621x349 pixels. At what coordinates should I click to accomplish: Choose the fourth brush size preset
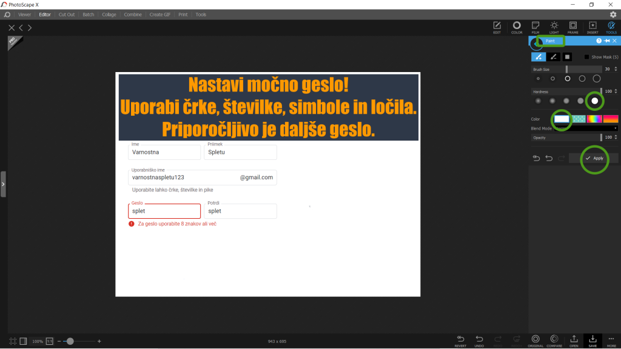[x=582, y=79]
